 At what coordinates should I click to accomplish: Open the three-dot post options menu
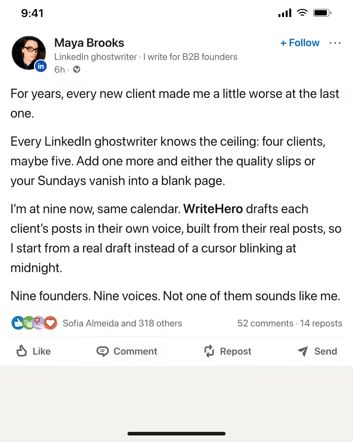click(x=335, y=43)
